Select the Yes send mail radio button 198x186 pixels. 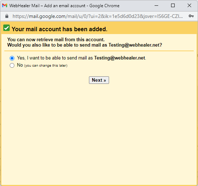(x=12, y=58)
